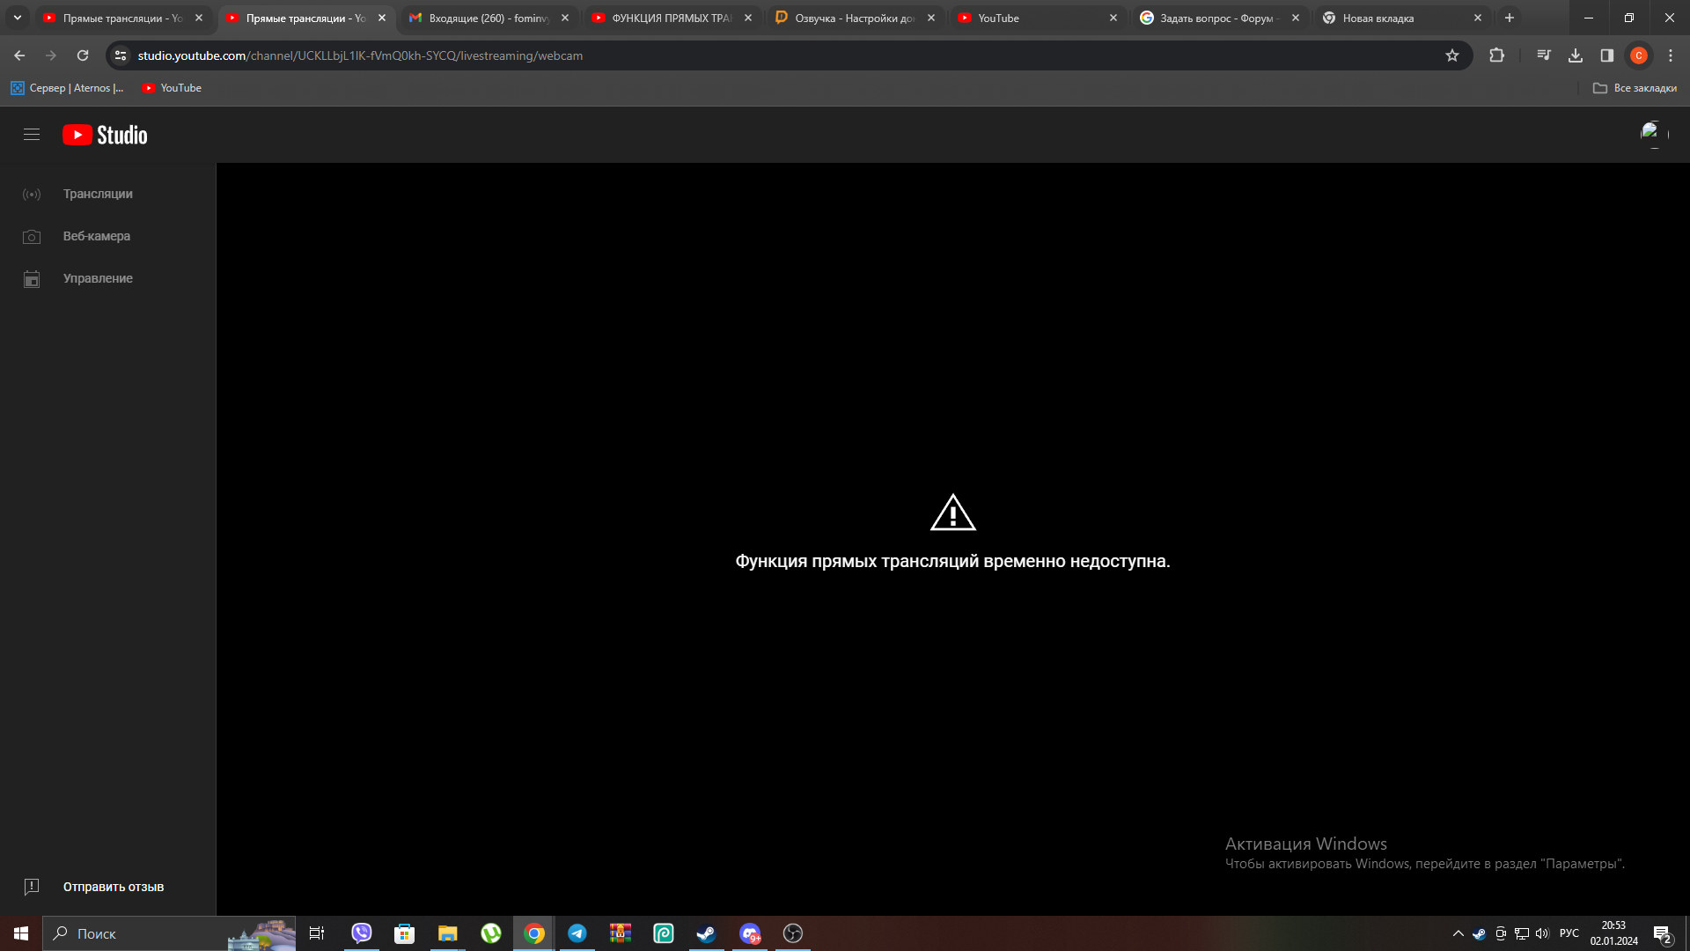Enable live streaming toggle setting
The image size is (1690, 951).
98,193
